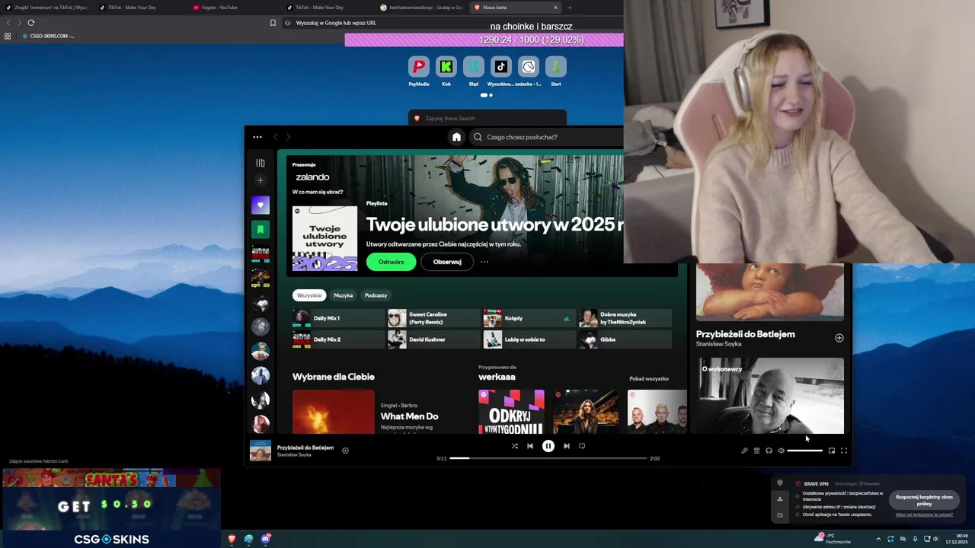The image size is (975, 548).
Task: Click the Odtwórz green play button
Action: pyautogui.click(x=392, y=262)
